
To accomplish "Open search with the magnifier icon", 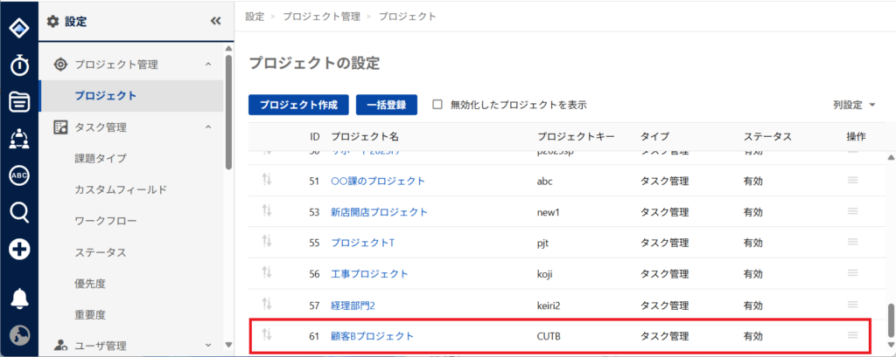I will (18, 212).
